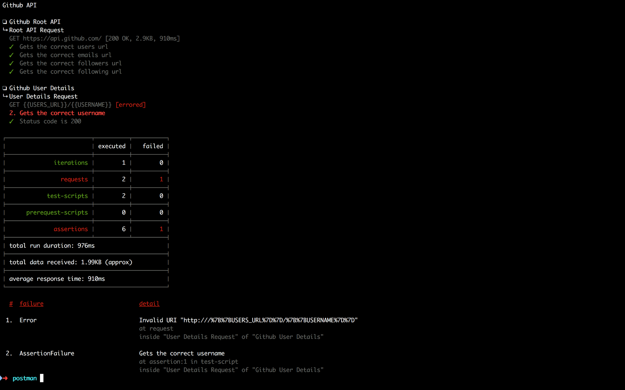Screen dimensions: 625x390
Task: Click the failed "2. Gets the correct username" line
Action: (x=57, y=113)
